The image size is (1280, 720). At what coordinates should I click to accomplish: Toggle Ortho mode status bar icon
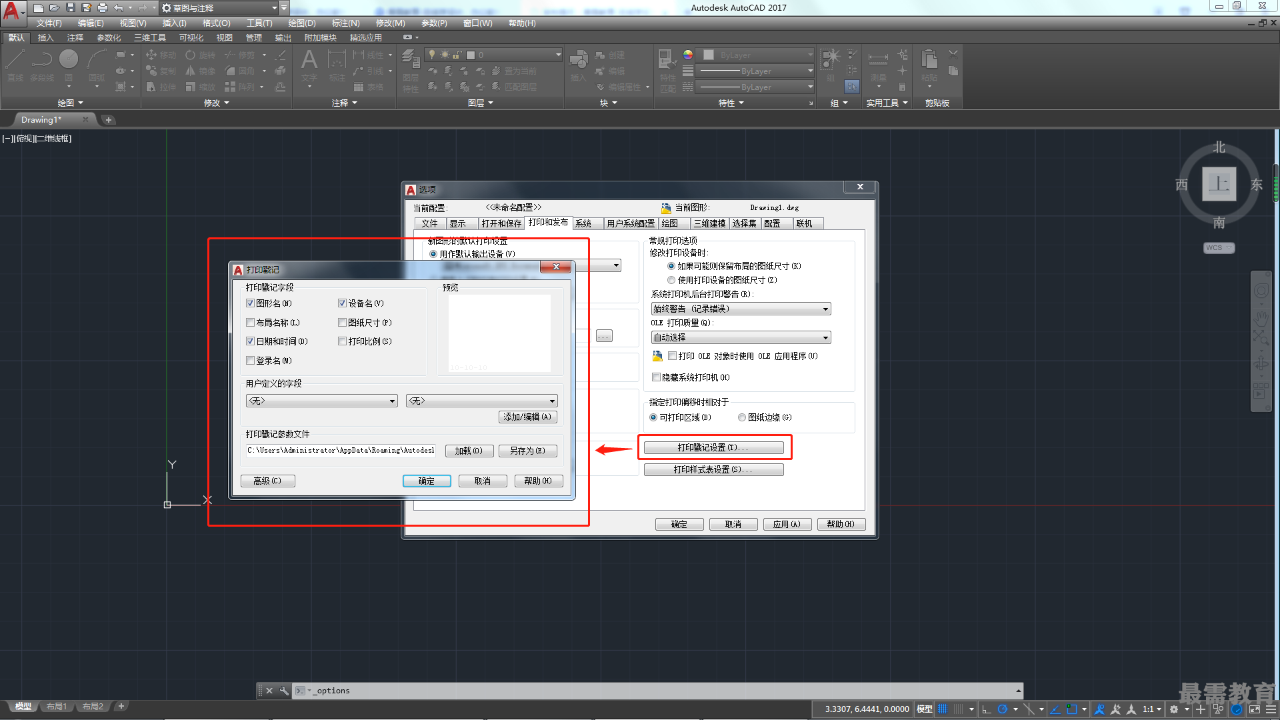tap(987, 709)
